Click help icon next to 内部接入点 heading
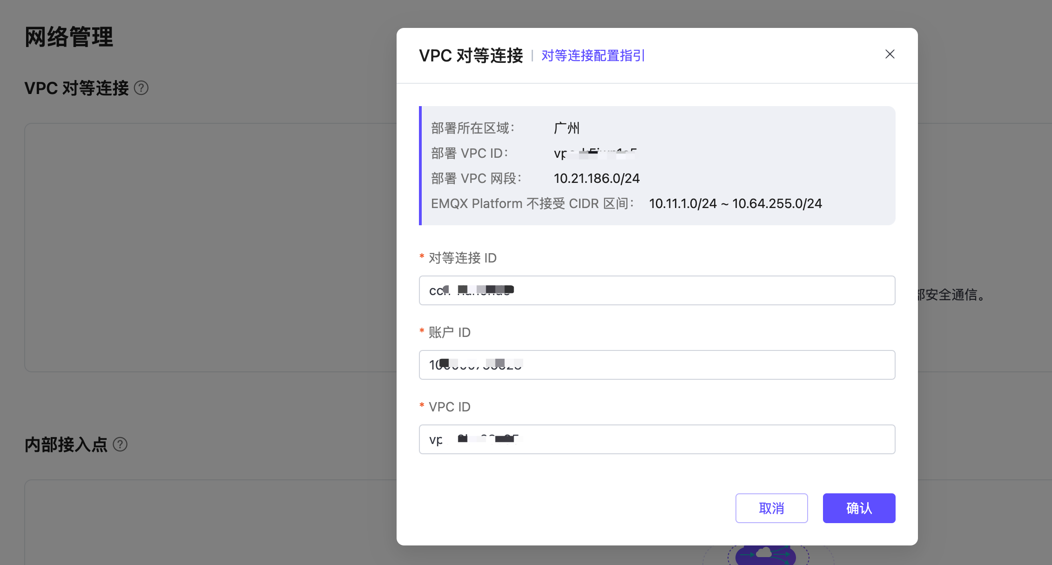Image resolution: width=1052 pixels, height=565 pixels. coord(120,444)
